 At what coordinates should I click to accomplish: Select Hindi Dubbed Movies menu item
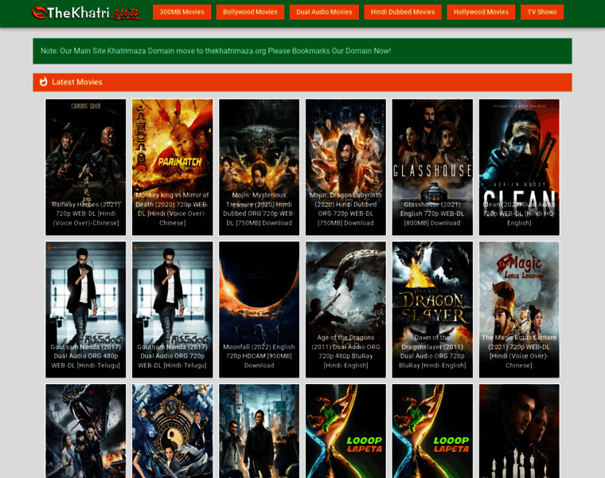click(403, 12)
